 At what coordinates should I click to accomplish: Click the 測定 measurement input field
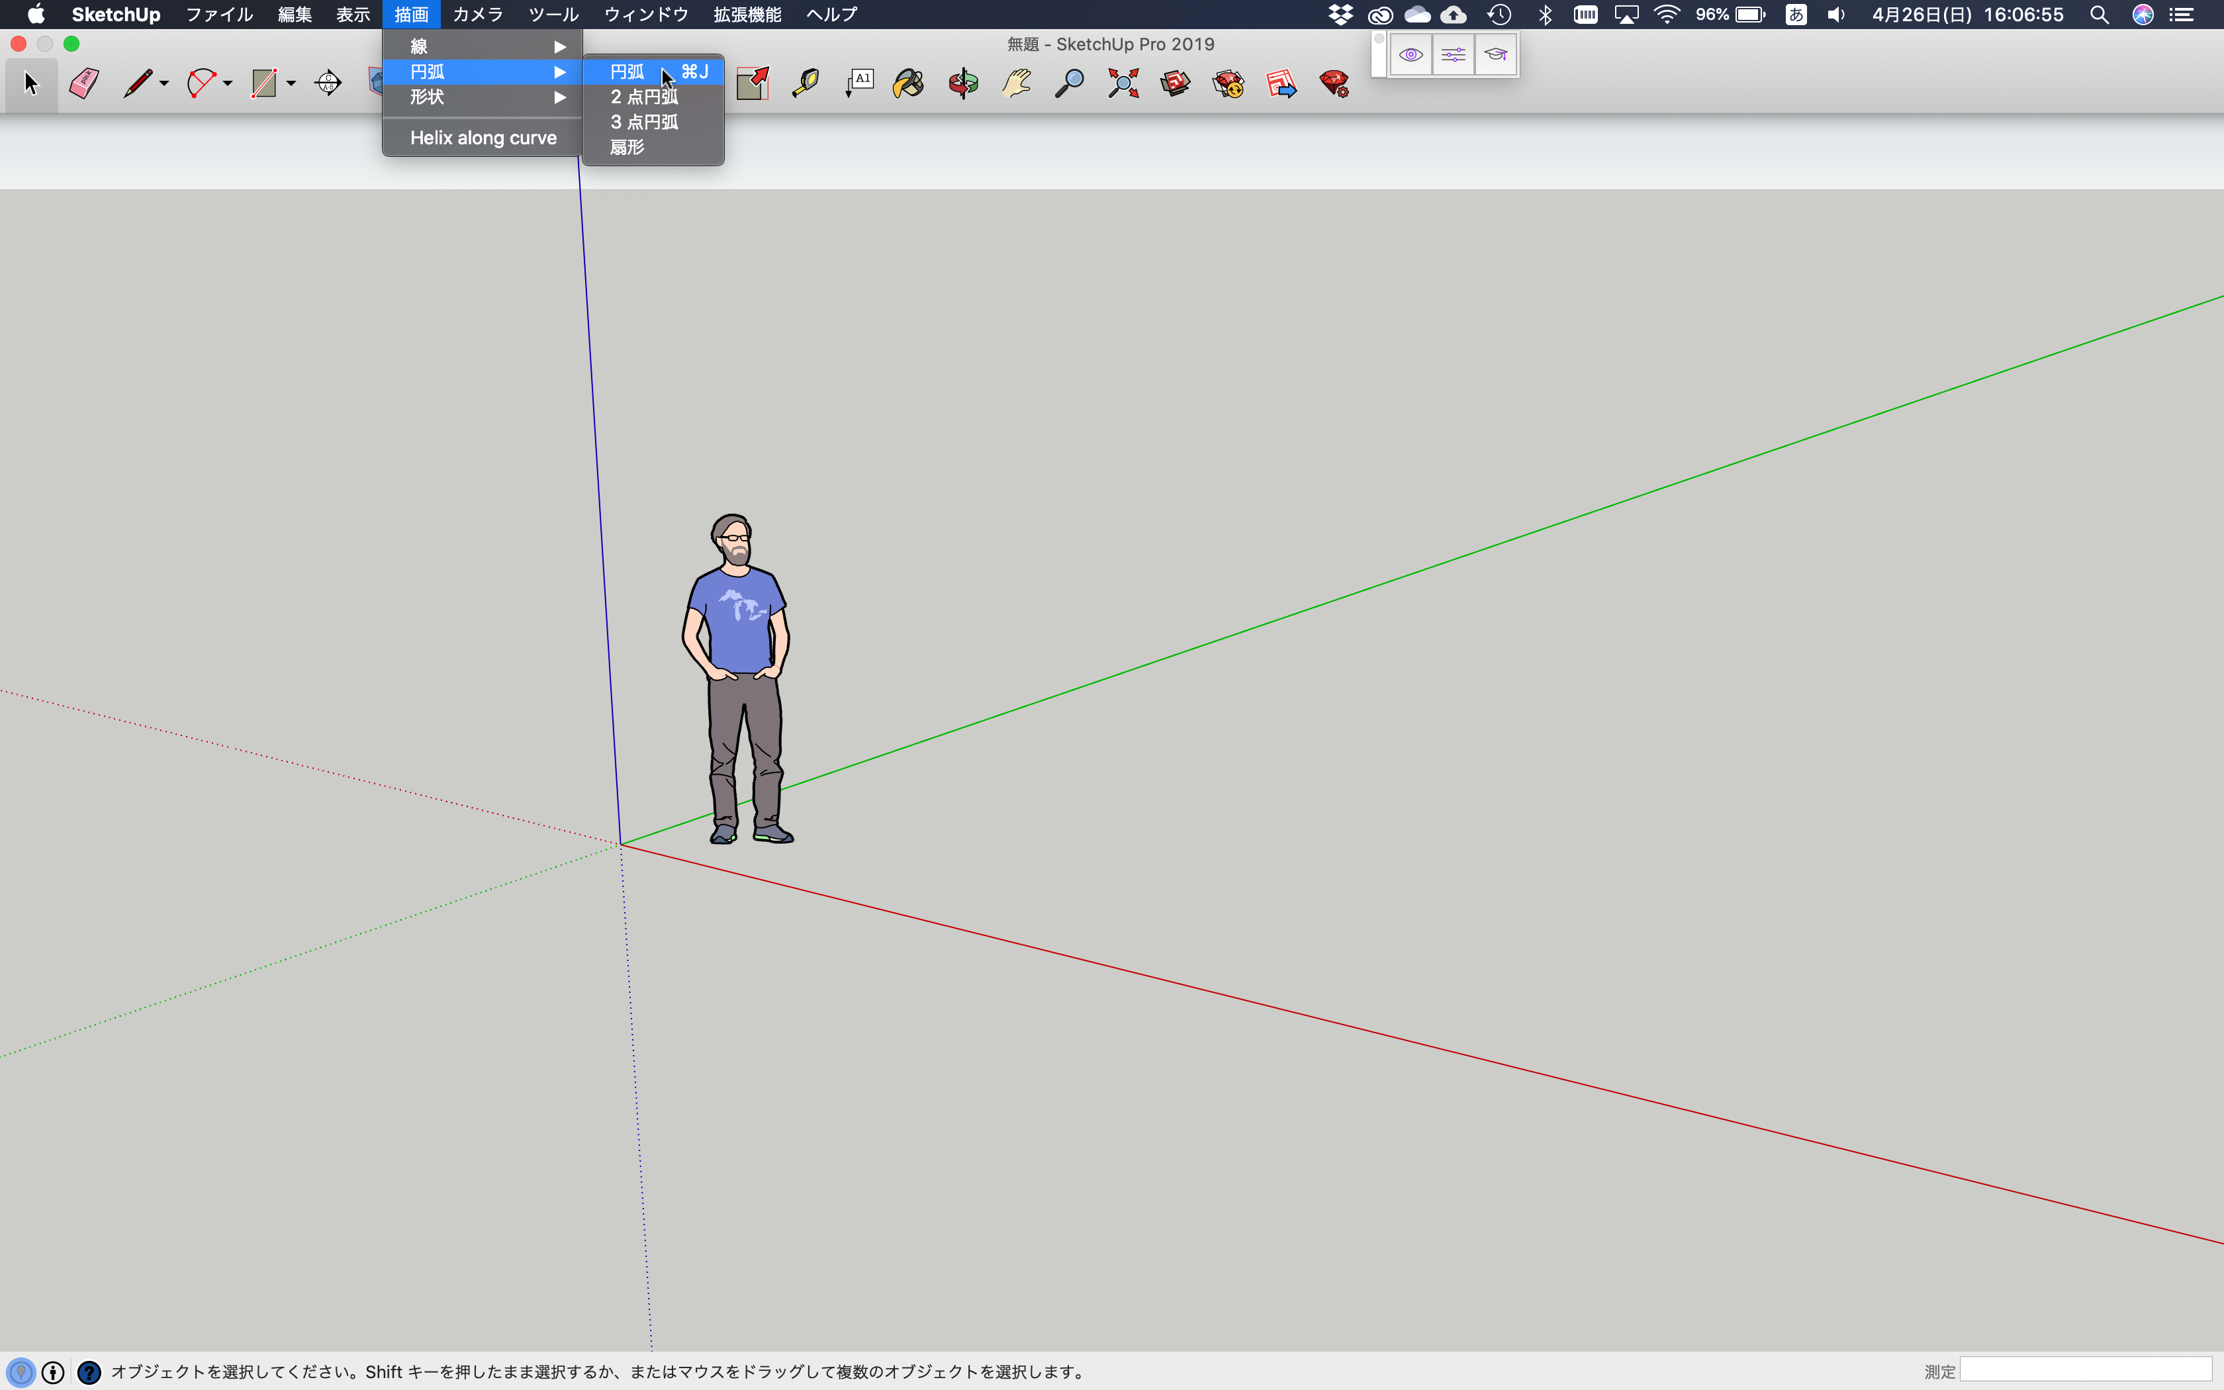tap(2085, 1371)
